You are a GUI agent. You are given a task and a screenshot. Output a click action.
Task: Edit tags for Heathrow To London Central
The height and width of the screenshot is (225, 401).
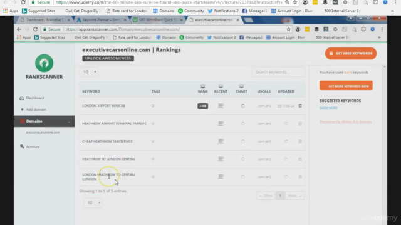153,159
